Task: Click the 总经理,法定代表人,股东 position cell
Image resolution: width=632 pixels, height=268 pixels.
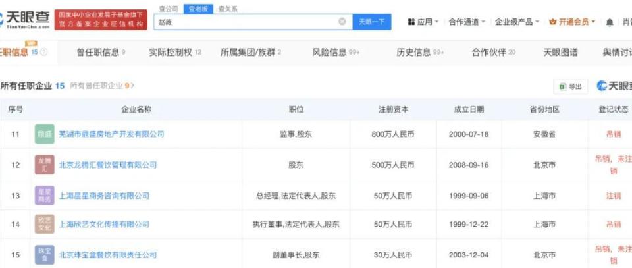Action: (x=296, y=196)
